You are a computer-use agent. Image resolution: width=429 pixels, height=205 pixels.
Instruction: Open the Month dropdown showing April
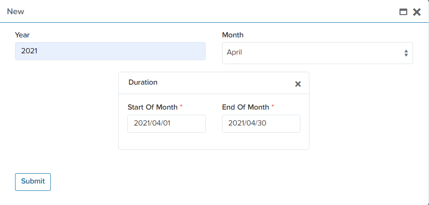coord(317,53)
